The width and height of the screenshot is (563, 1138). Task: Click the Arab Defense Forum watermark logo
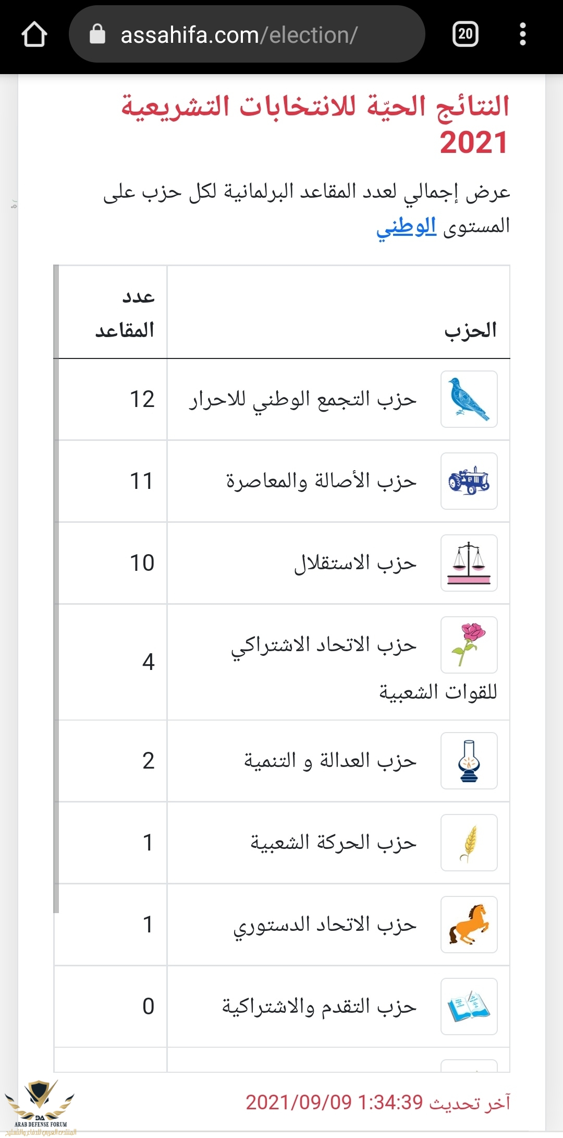[x=40, y=1106]
